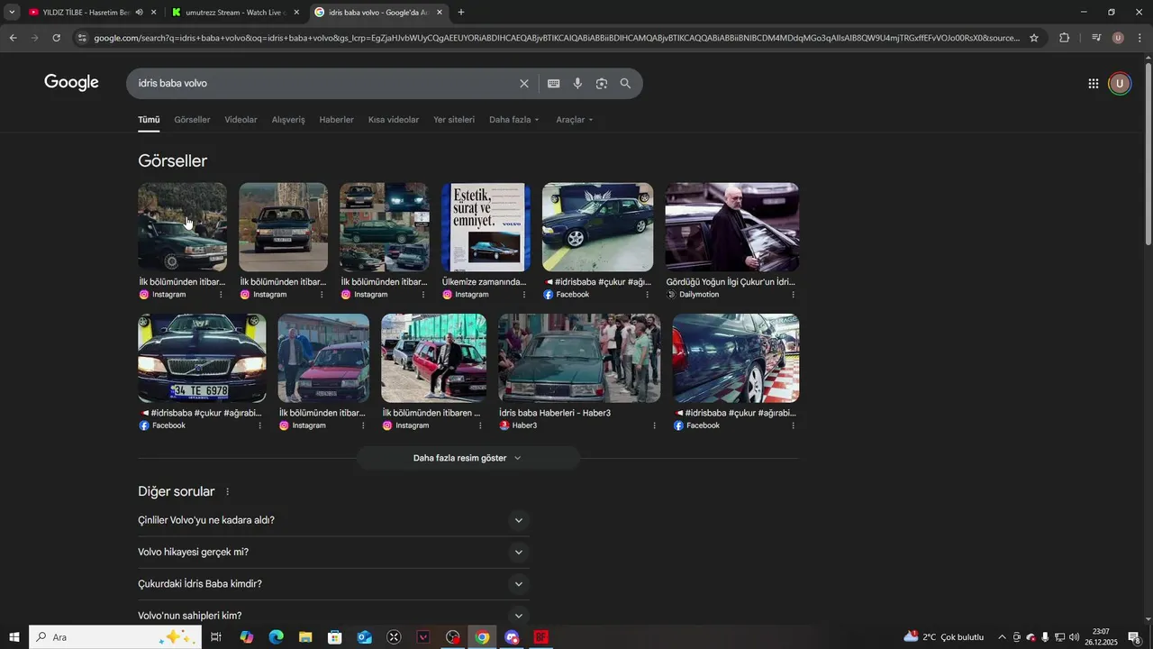The image size is (1153, 649).
Task: Open Chrome profile icon in toolbar
Action: (x=1118, y=38)
